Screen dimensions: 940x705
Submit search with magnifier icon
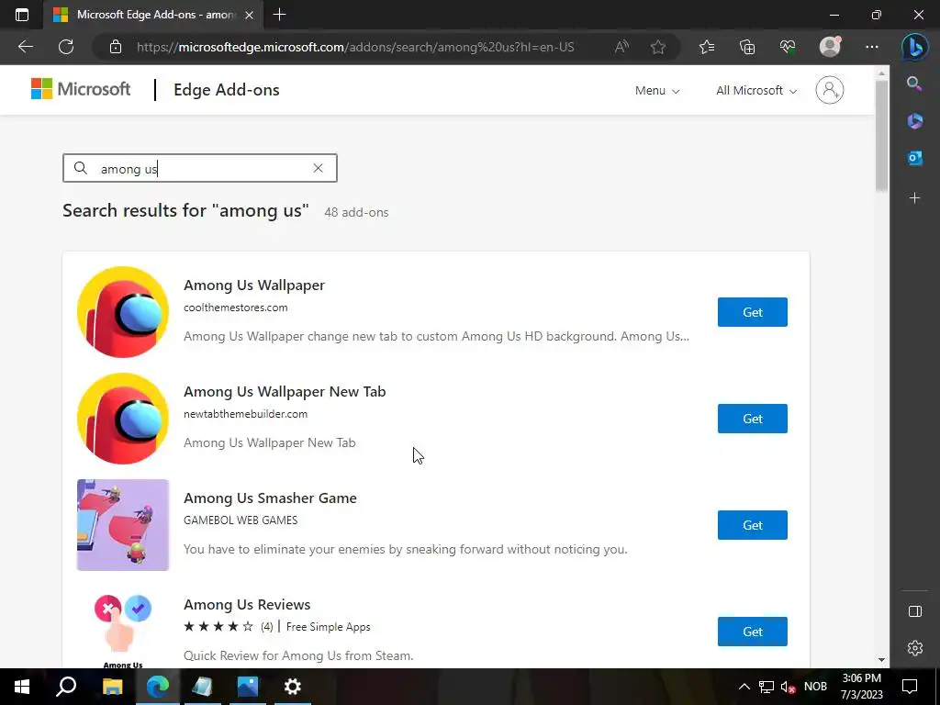81,169
